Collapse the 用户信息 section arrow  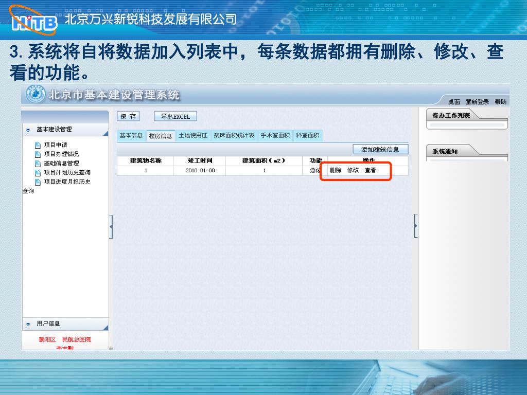pos(28,324)
